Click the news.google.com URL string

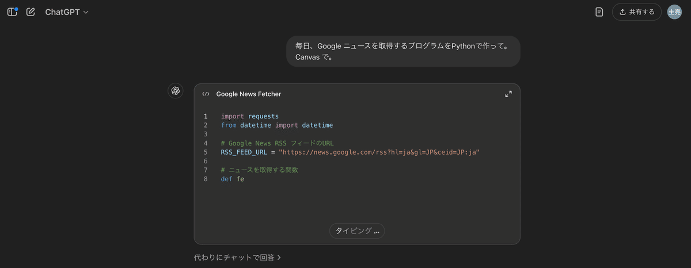(379, 152)
